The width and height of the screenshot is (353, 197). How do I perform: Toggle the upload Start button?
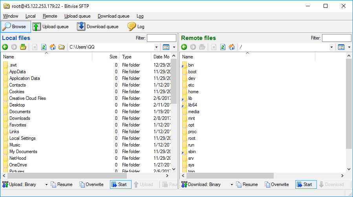[119, 184]
